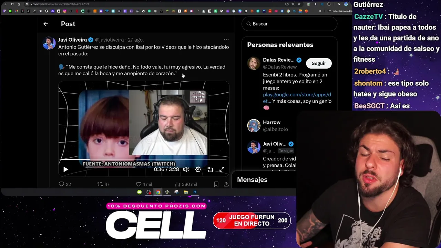Bookmark this page with the star icon
The width and height of the screenshot is (441, 248).
(x=299, y=4)
